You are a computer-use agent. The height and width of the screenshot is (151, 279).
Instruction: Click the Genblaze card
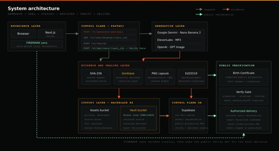click(128, 77)
